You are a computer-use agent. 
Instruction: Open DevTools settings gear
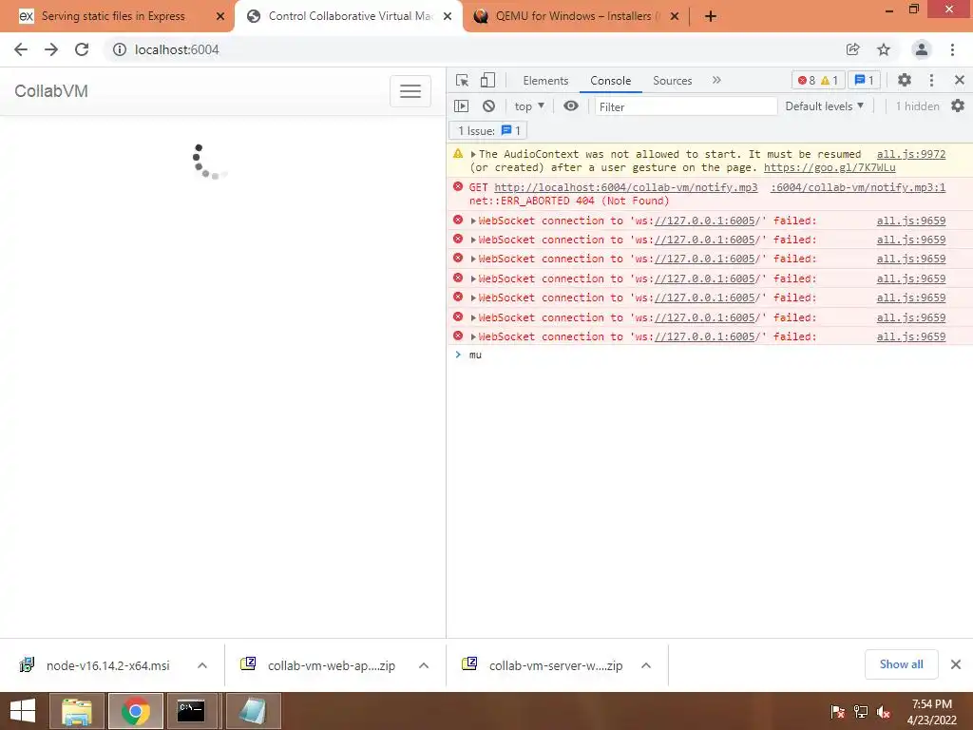point(905,80)
